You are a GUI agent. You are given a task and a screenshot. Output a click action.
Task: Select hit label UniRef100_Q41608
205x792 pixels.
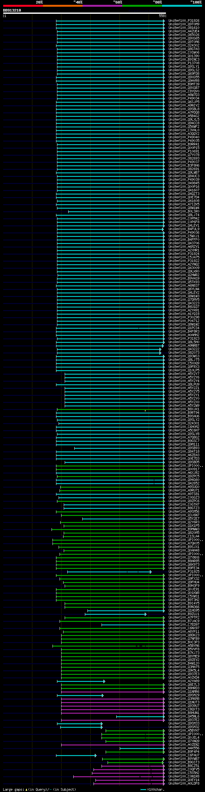pyautogui.click(x=184, y=201)
